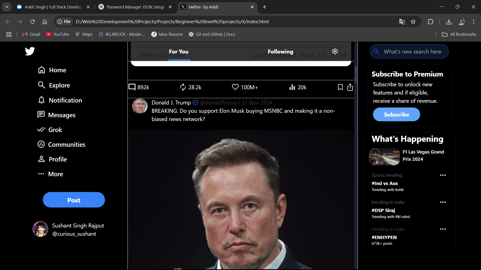
Task: Open the #Ind vs Aus trend
Action: pos(385,183)
